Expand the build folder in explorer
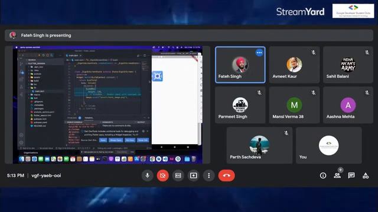Viewport: 378px width, 212px height. point(36,81)
